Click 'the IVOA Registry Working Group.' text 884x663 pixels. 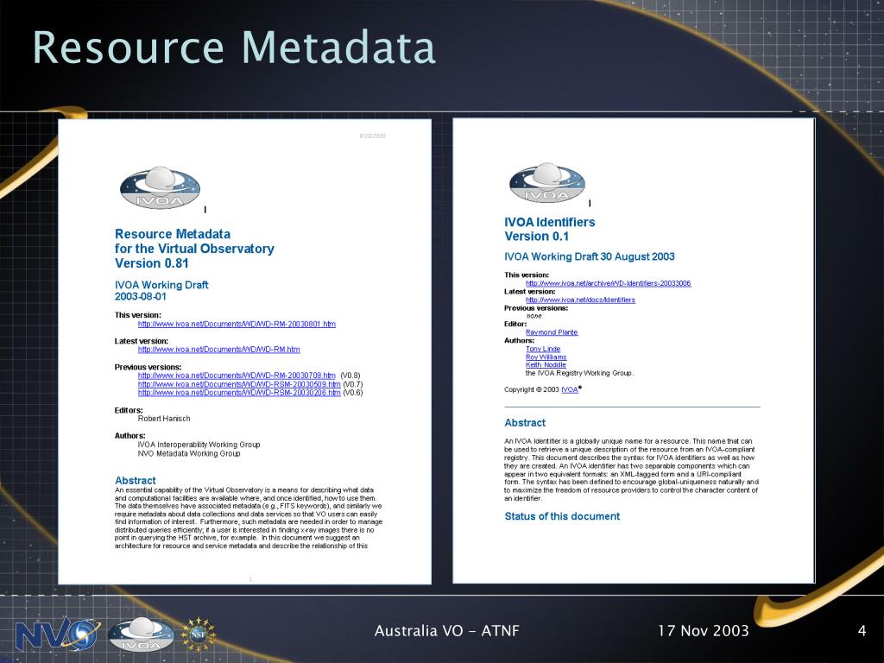[x=579, y=373]
